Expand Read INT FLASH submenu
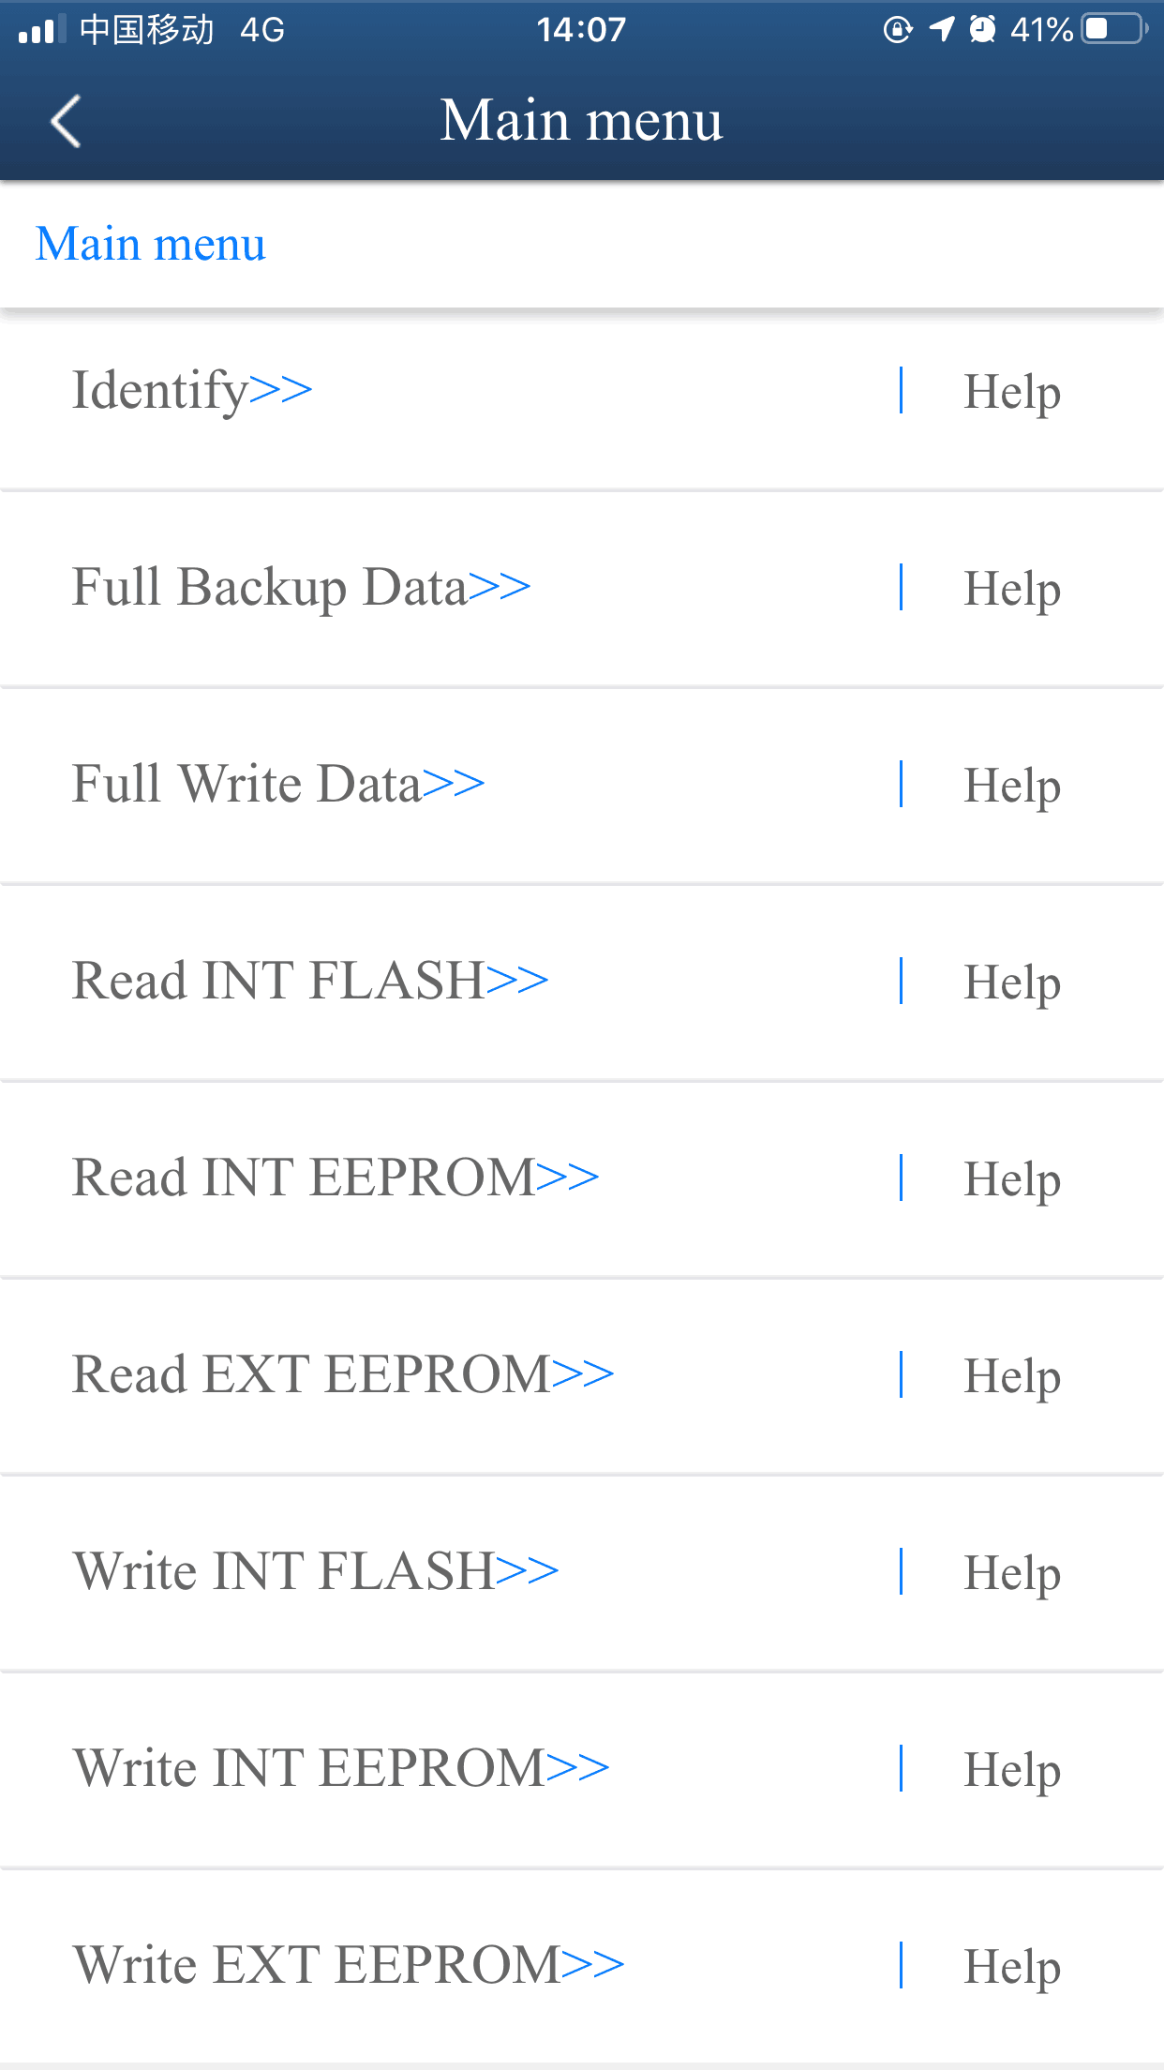Viewport: 1164px width, 2070px height. point(310,981)
